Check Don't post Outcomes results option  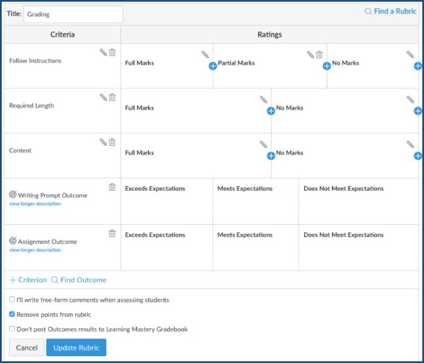(12, 329)
